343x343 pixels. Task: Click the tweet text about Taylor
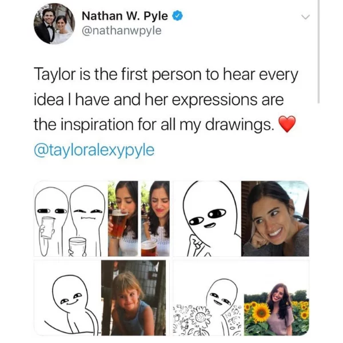point(166,99)
